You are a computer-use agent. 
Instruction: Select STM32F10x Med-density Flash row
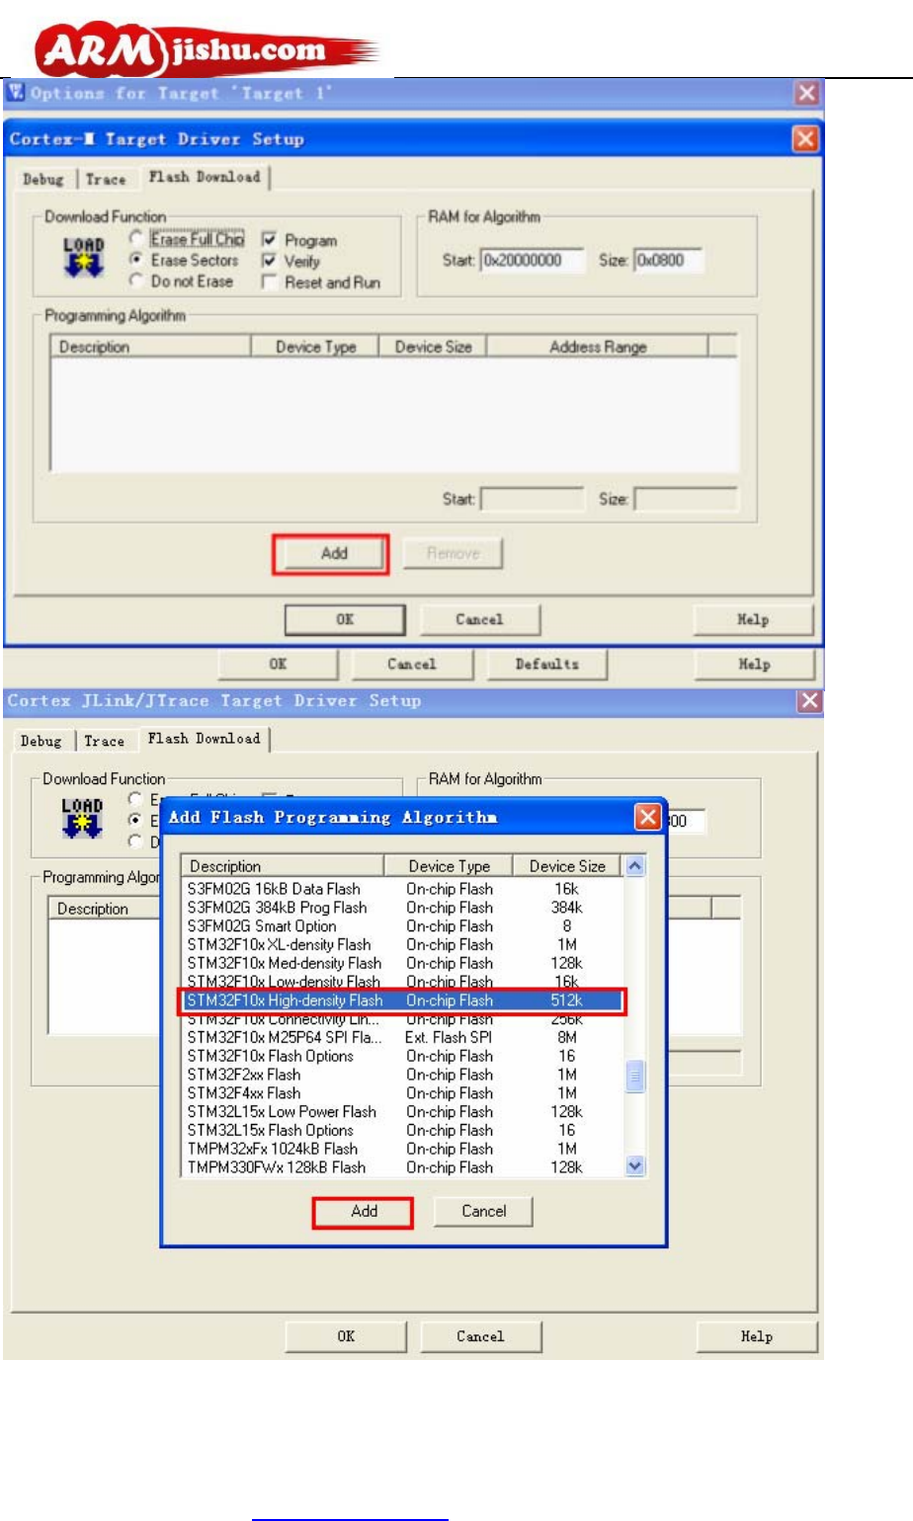pyautogui.click(x=403, y=963)
